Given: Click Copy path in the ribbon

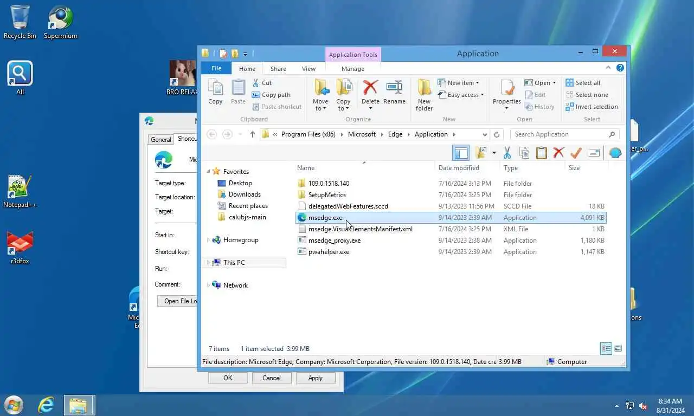Looking at the screenshot, I should 272,95.
